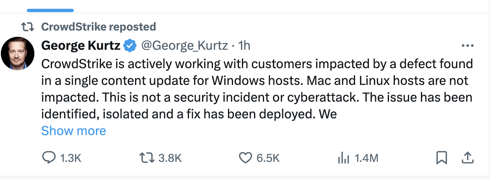Bookmark George Kurtz's tweet
The image size is (498, 179).
[441, 157]
